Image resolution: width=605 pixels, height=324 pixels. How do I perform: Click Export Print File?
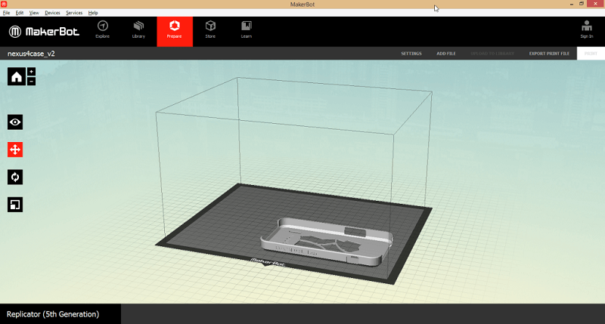click(x=549, y=54)
